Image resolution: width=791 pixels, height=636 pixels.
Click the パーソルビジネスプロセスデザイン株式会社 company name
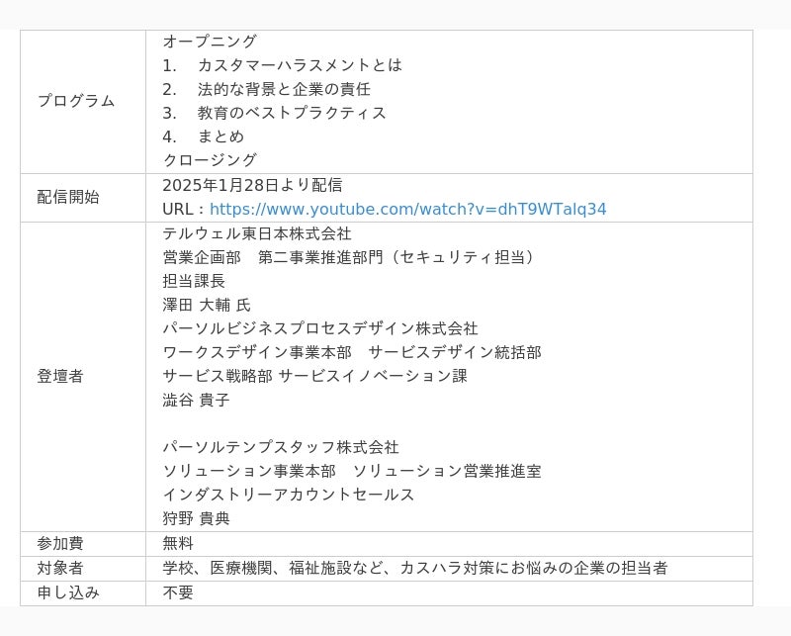[x=320, y=328]
